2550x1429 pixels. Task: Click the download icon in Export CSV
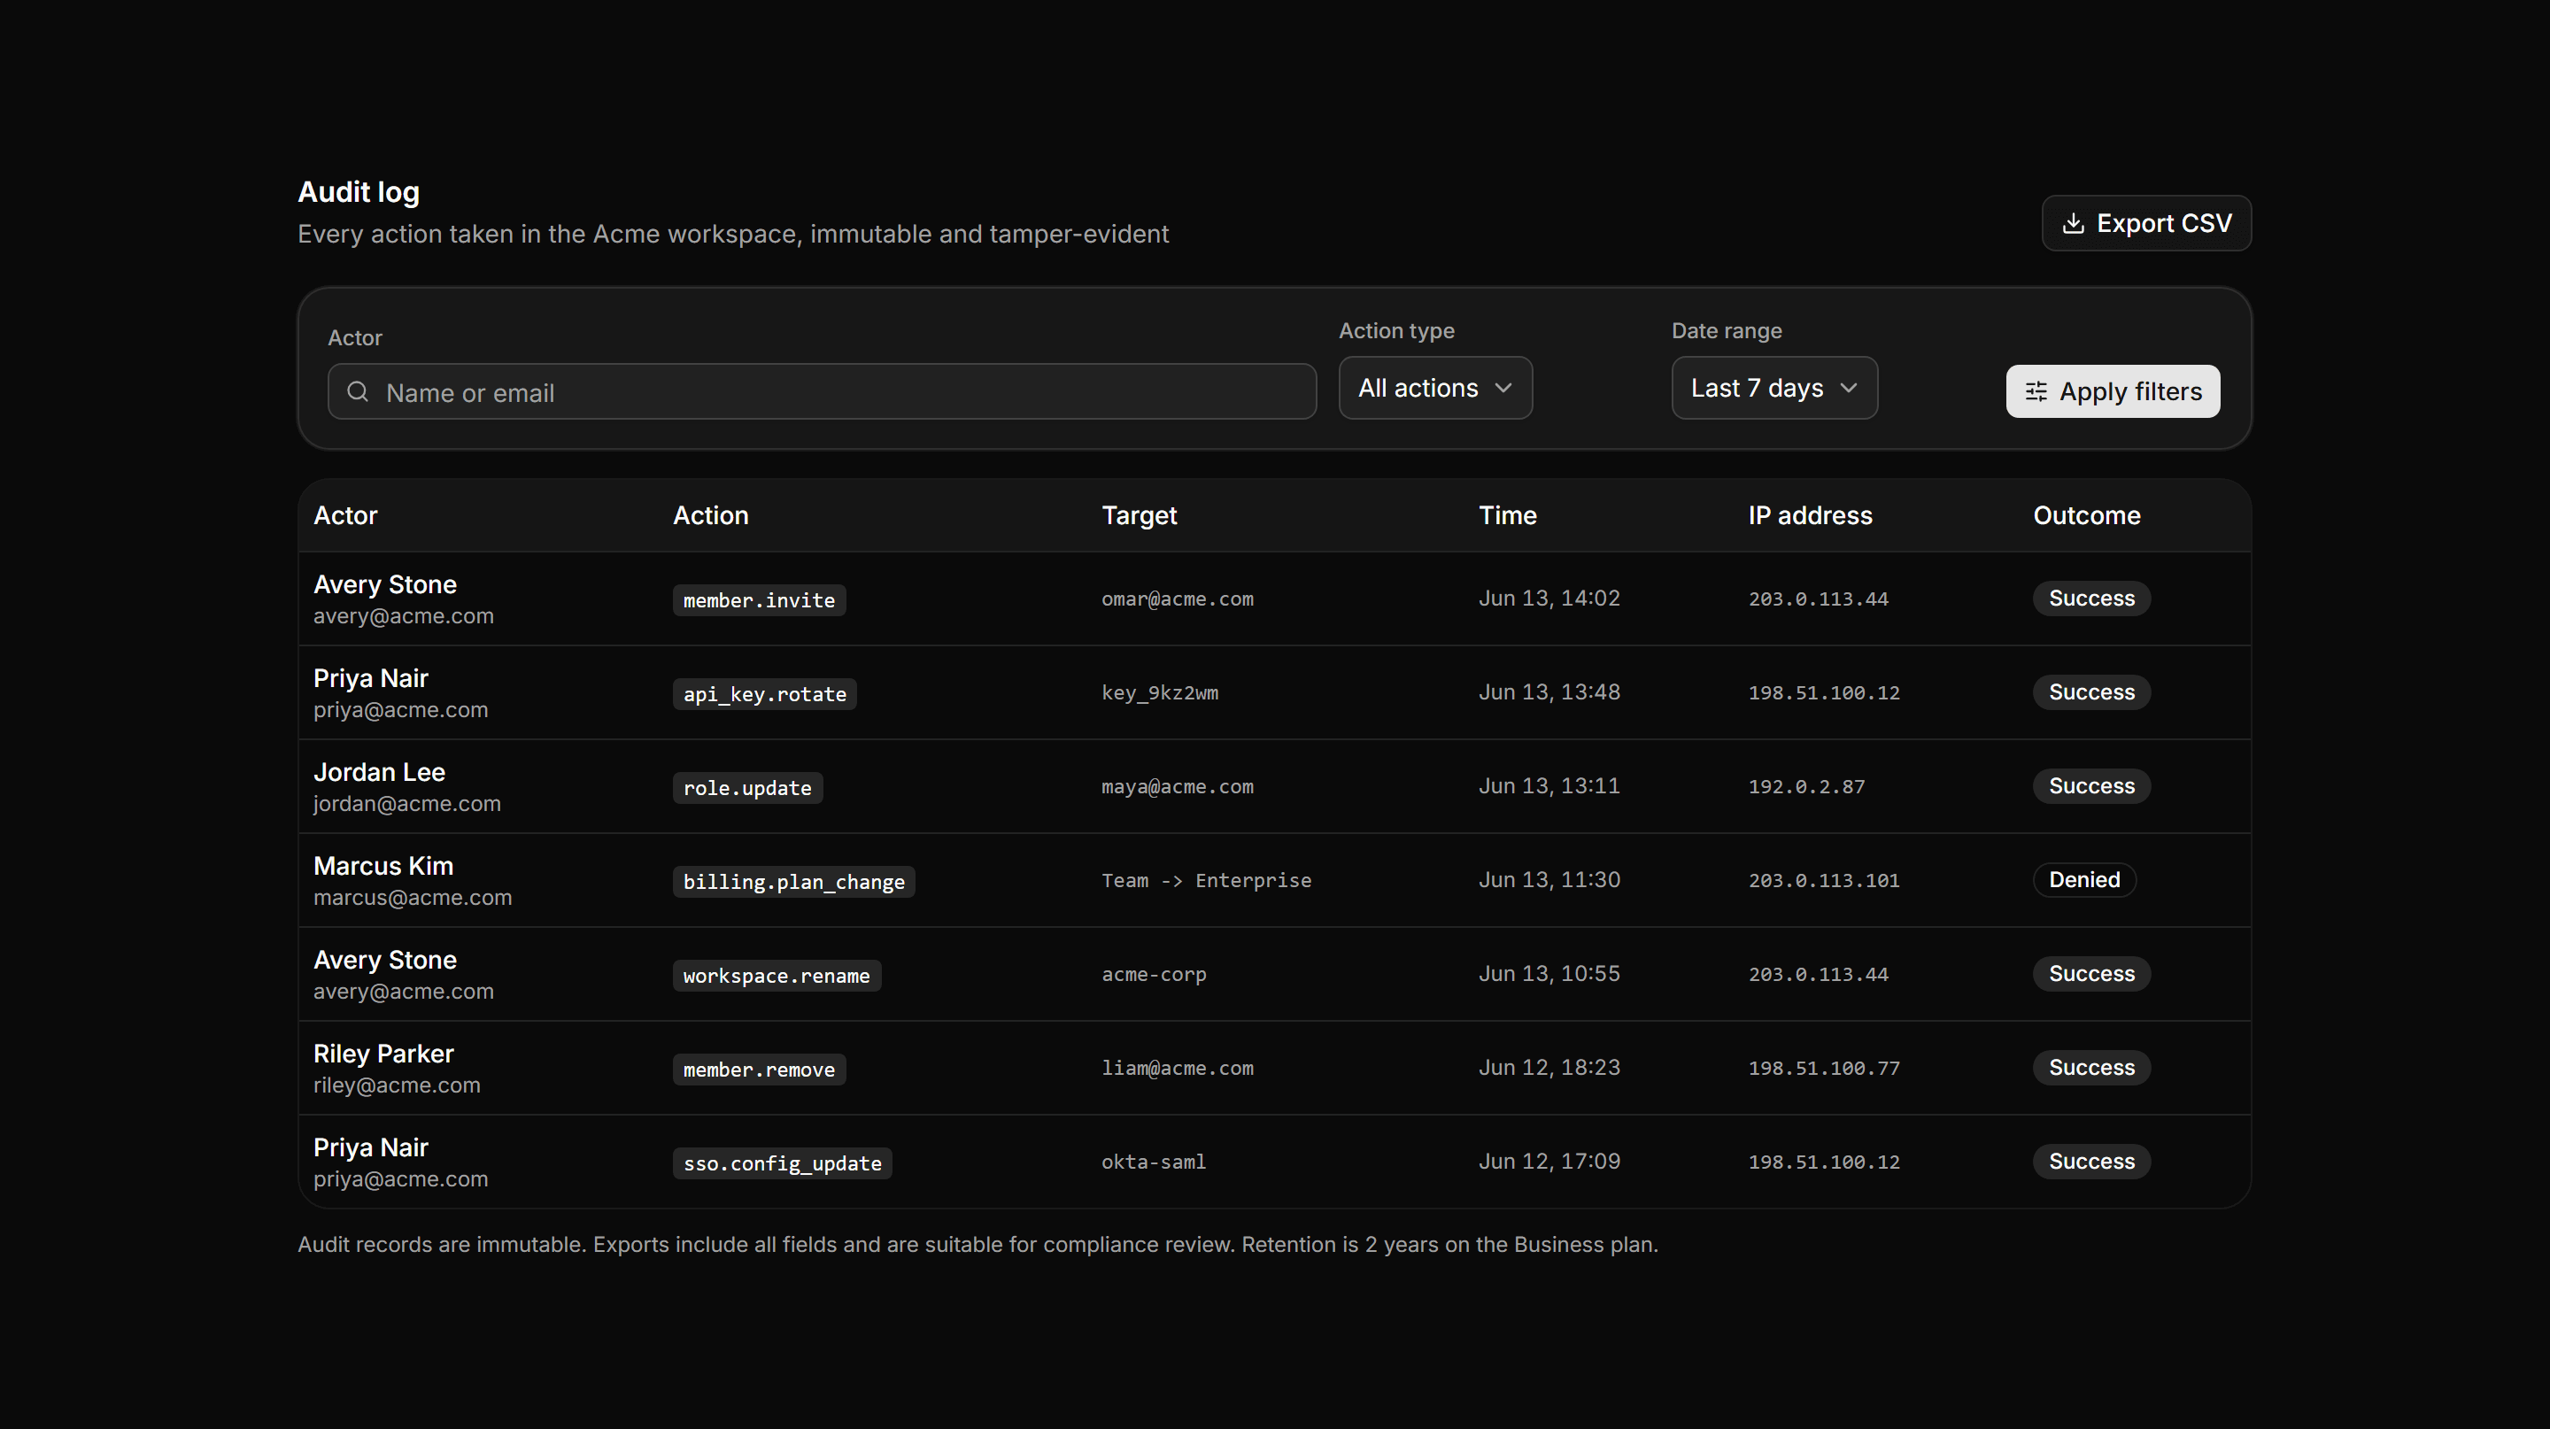[x=2073, y=224]
